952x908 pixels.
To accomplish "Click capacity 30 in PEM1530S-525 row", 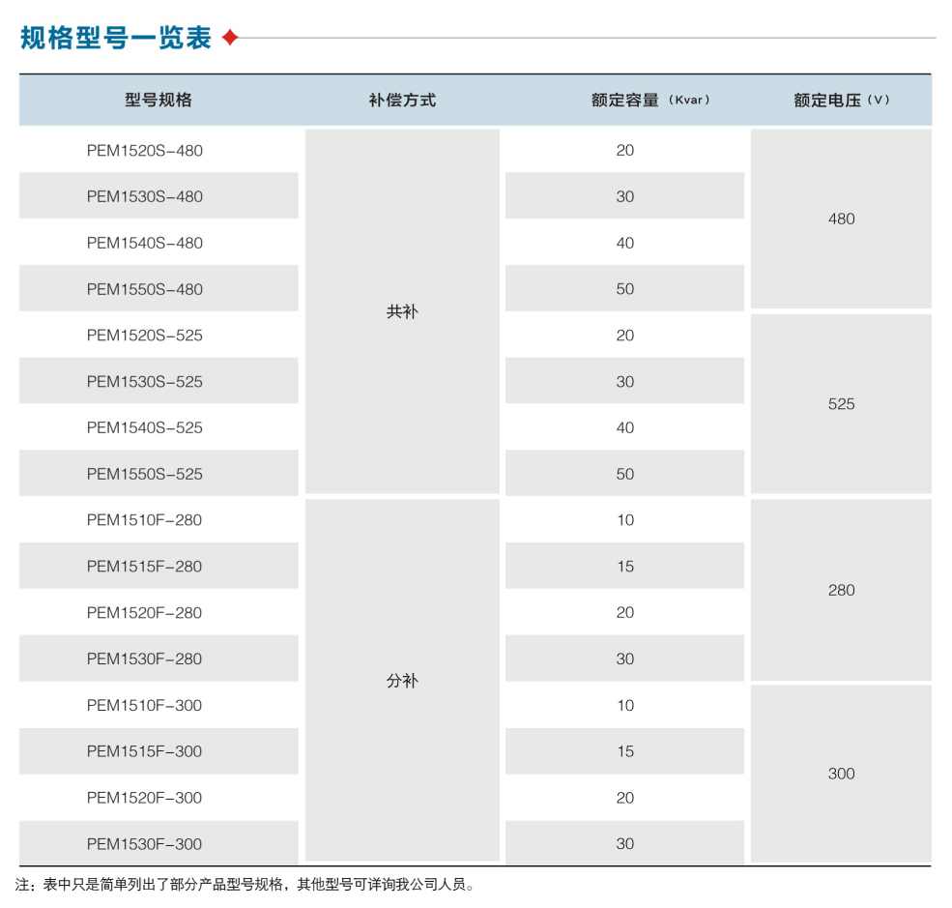I will [x=624, y=381].
